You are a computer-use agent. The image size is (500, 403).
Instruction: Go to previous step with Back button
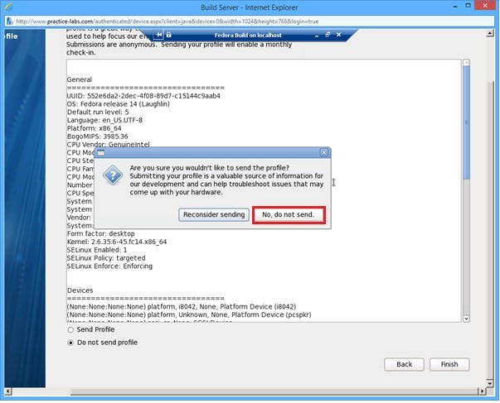404,364
